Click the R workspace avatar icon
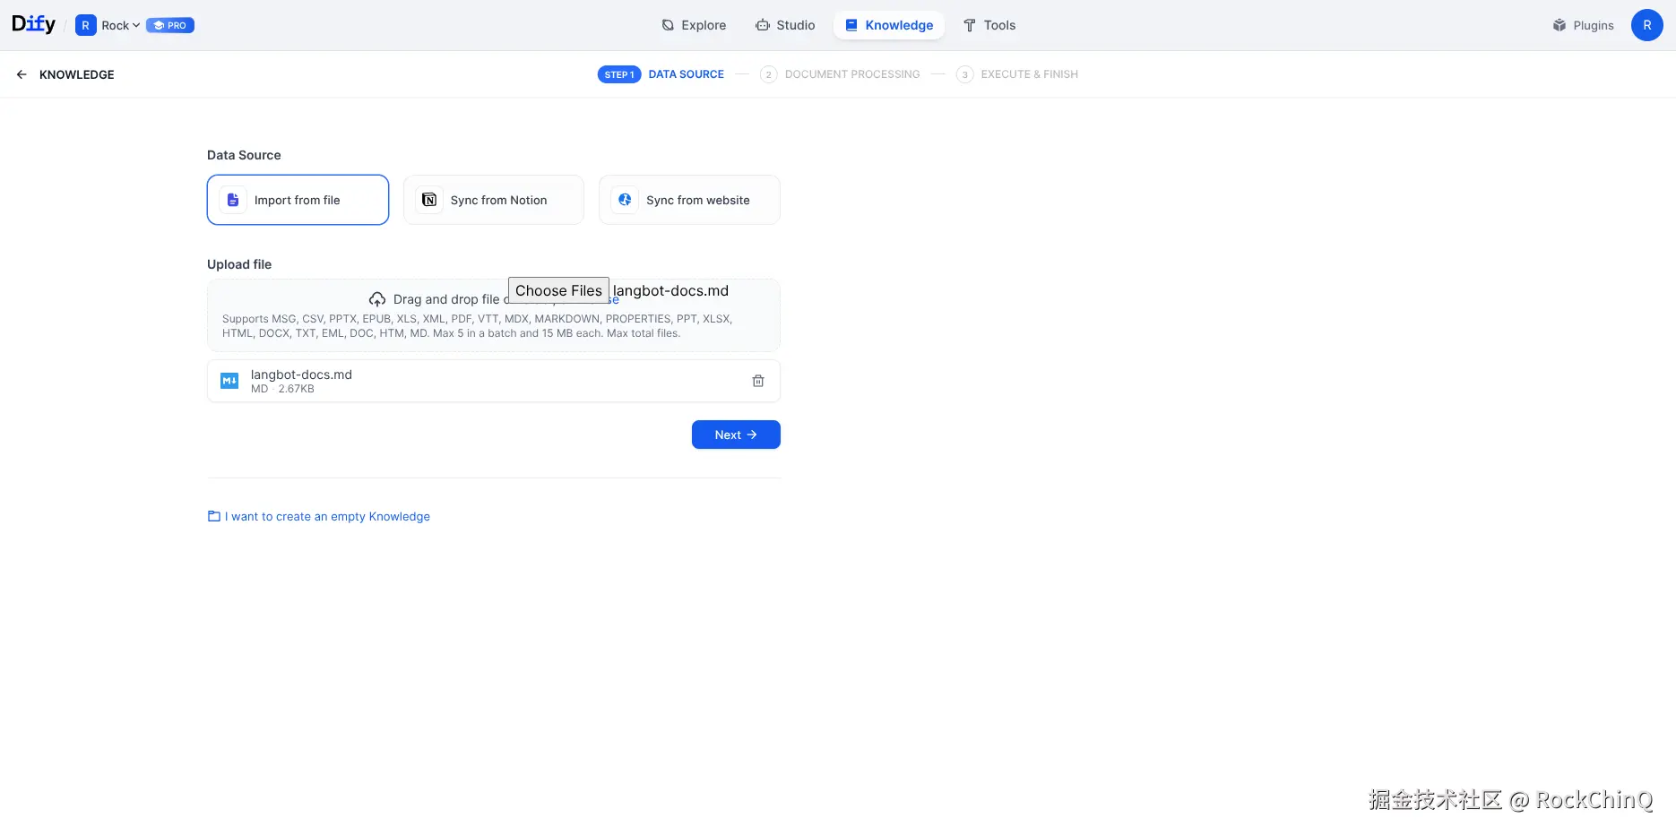The image size is (1676, 835). point(86,25)
